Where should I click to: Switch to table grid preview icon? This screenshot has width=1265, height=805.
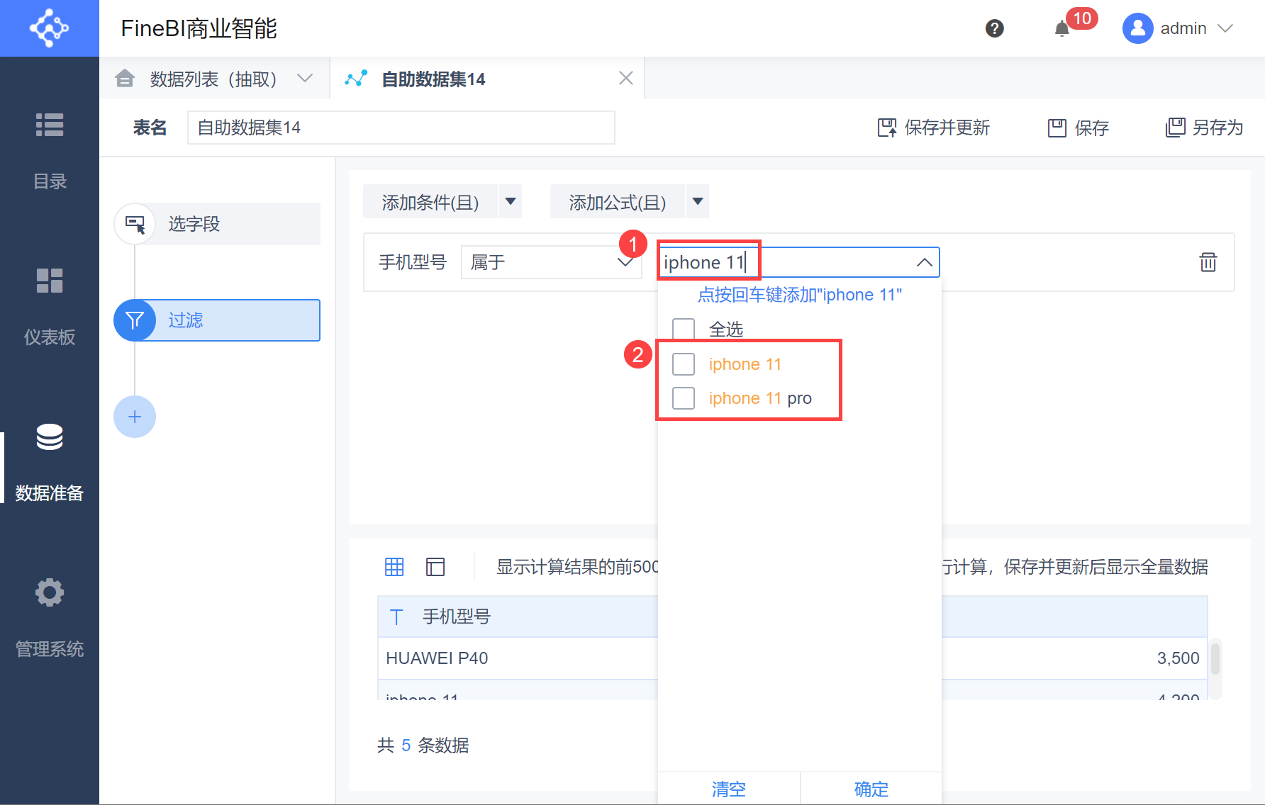point(394,567)
